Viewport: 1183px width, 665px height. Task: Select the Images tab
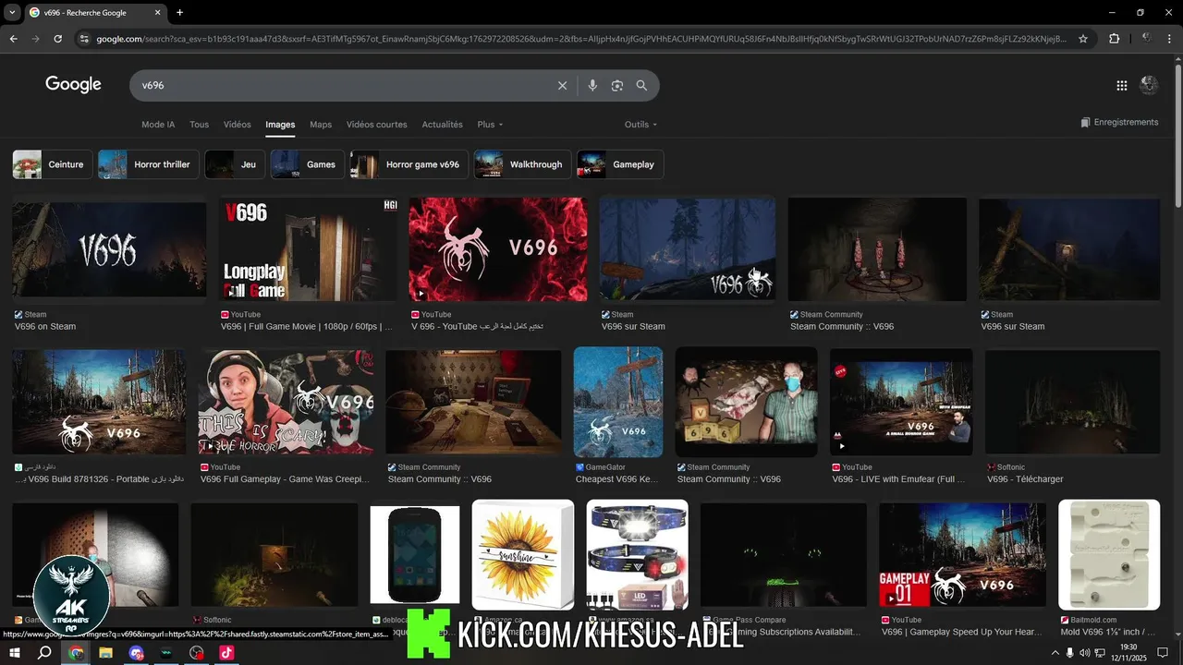280,125
